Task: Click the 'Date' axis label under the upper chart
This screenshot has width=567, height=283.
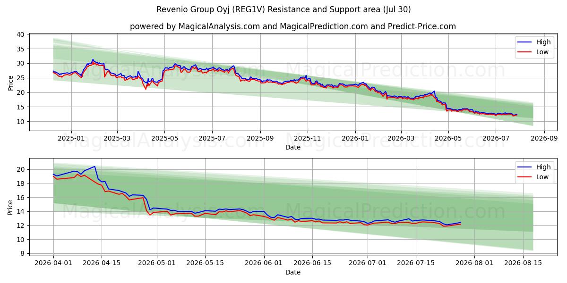Action: click(x=293, y=148)
